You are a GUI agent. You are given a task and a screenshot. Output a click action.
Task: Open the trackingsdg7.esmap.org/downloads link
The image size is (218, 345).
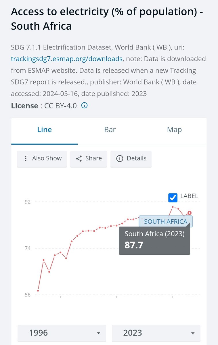(x=67, y=59)
